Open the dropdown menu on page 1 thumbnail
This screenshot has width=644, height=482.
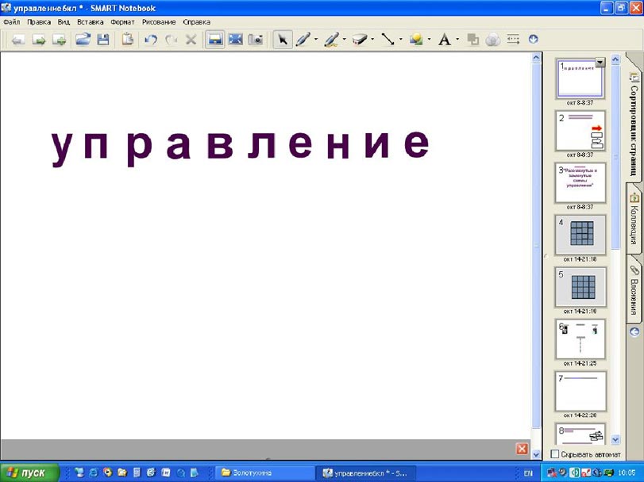click(600, 63)
